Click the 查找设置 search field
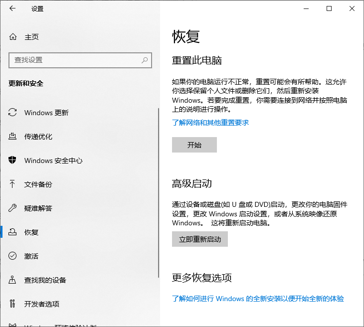The height and width of the screenshot is (327, 364). [x=80, y=60]
